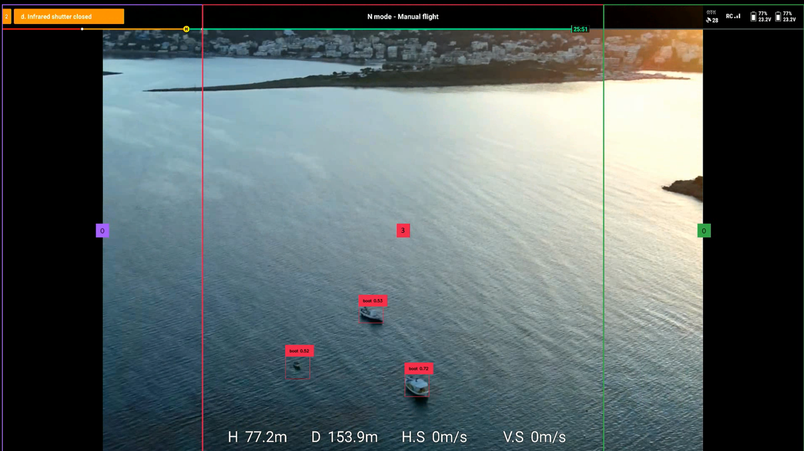
Task: Click the distance readout "D 153.9m"
Action: pos(345,437)
